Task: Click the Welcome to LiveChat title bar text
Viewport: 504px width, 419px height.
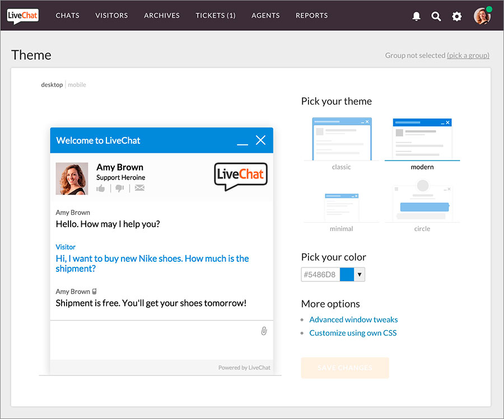Action: [98, 140]
